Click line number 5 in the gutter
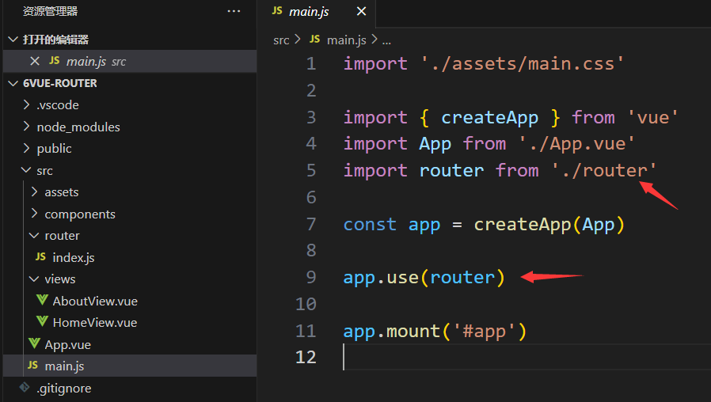This screenshot has width=711, height=402. tap(311, 171)
